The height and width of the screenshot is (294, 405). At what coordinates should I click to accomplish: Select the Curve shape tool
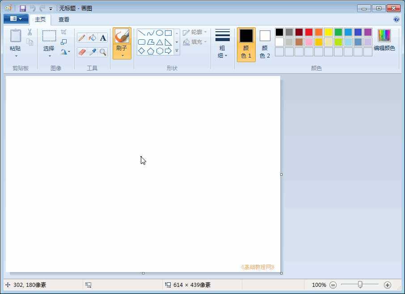[150, 32]
